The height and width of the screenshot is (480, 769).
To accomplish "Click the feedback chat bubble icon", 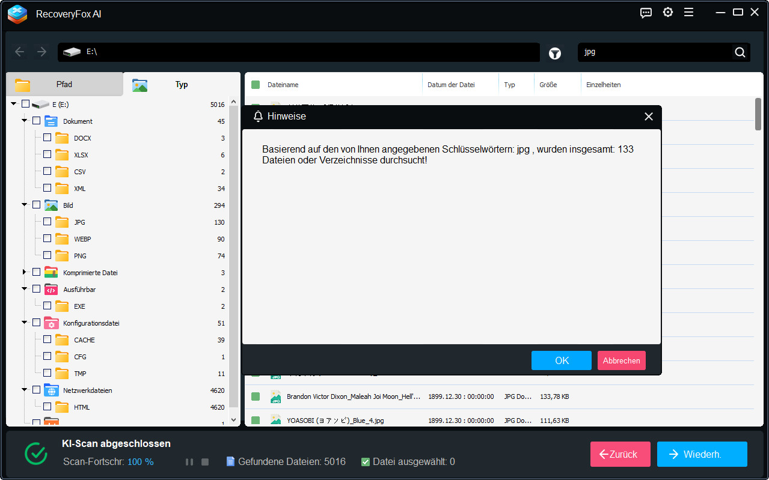I will click(x=646, y=13).
